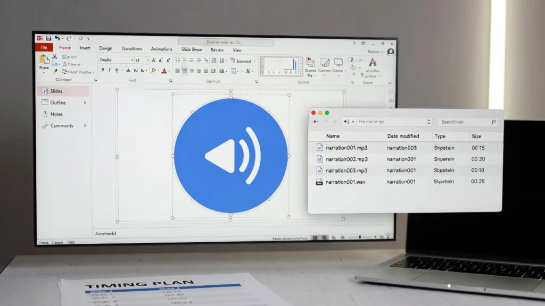The image size is (545, 306).
Task: Click the Save icon in the quick access toolbar
Action: pos(48,38)
